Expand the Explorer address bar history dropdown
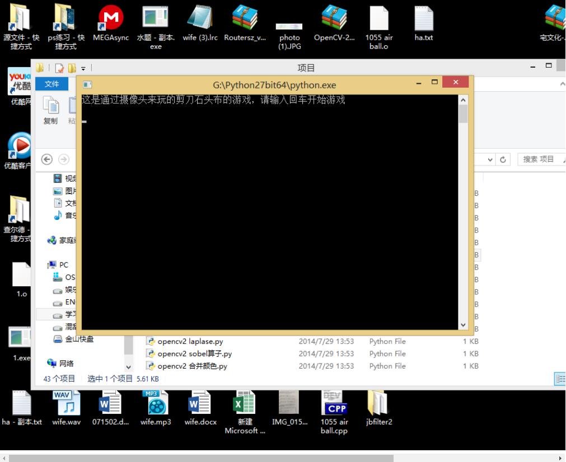This screenshot has width=566, height=462. pyautogui.click(x=490, y=159)
